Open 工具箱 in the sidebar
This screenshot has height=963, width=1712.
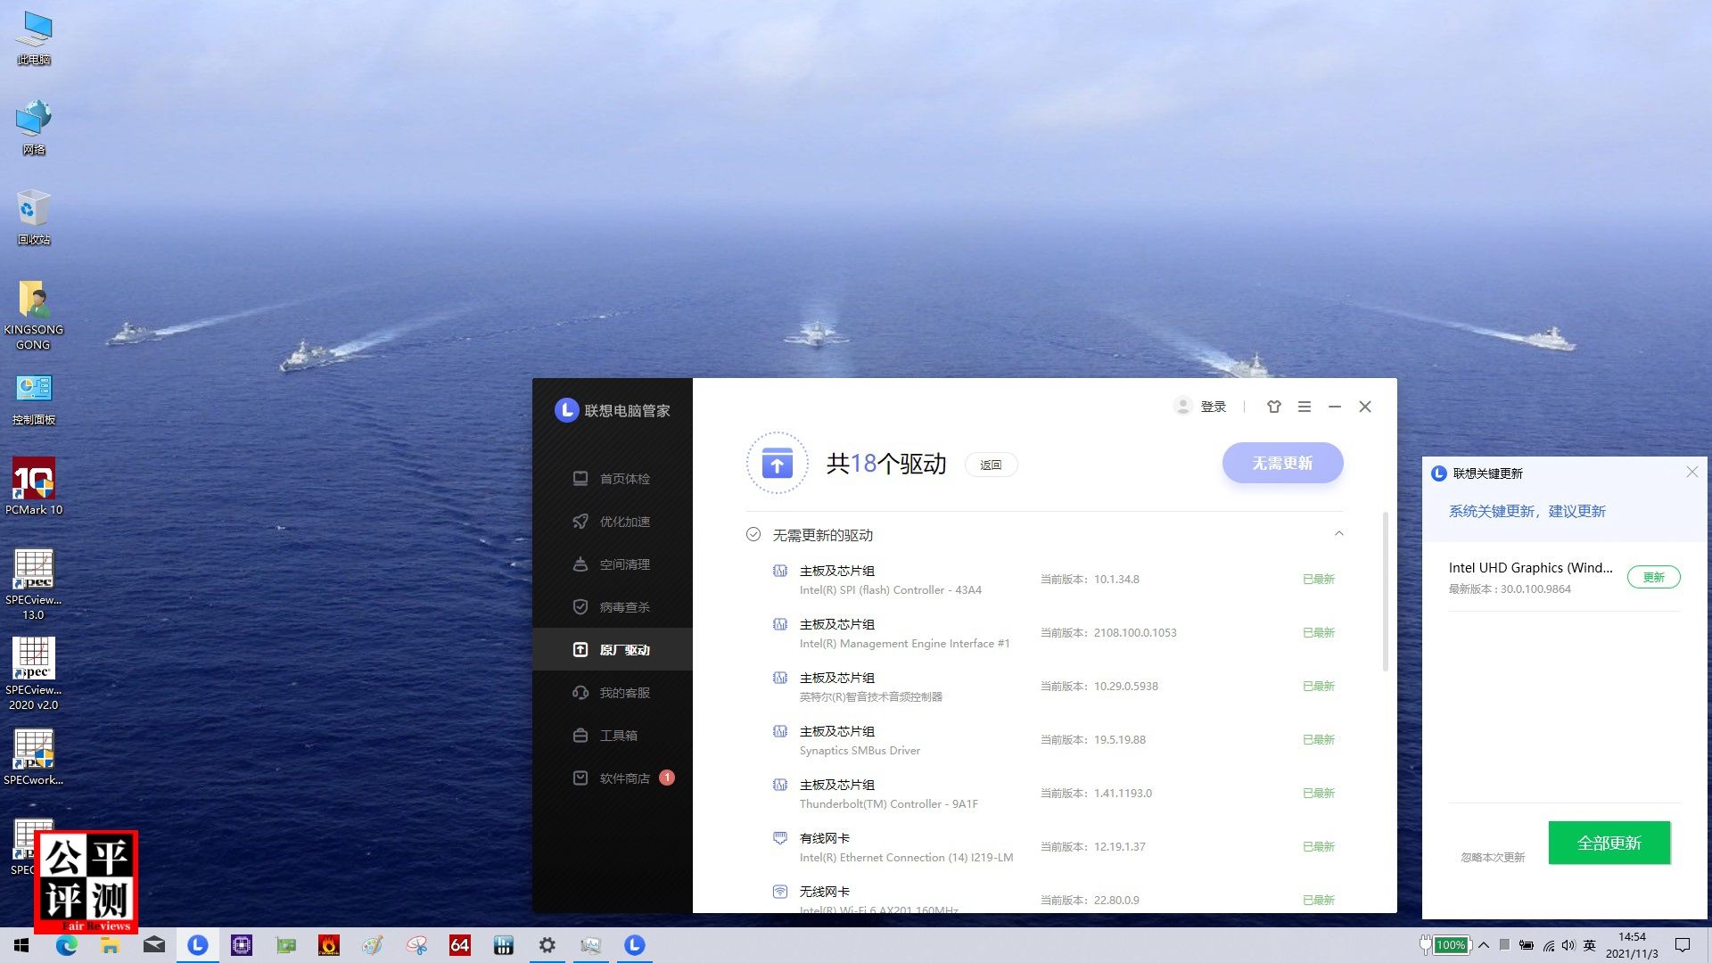612,736
